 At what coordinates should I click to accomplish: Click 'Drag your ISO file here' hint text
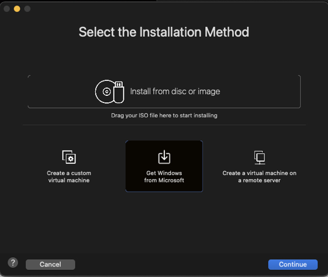click(164, 116)
